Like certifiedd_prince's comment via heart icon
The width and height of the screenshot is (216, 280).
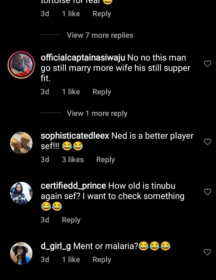point(207,192)
